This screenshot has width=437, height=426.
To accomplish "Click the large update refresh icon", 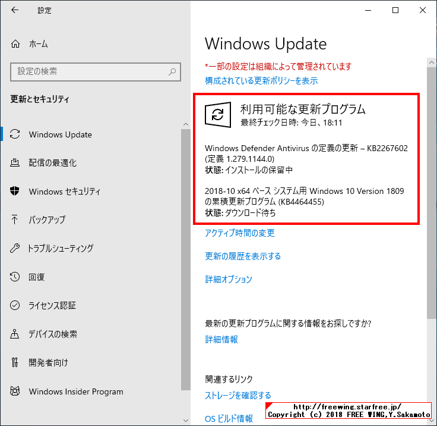I will pyautogui.click(x=218, y=115).
